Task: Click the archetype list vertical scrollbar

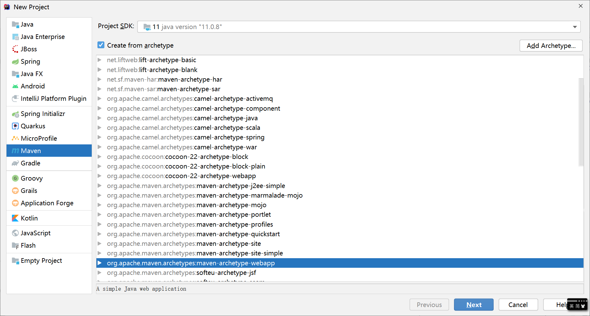Action: tap(581, 122)
